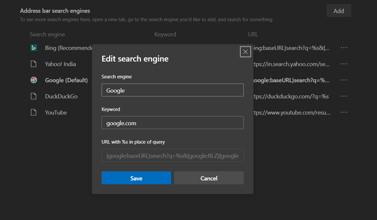Open more actions for Google row
Image resolution: width=377 pixels, height=220 pixels.
click(344, 80)
